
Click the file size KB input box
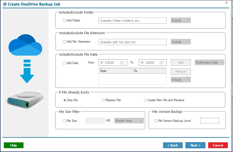[x=95, y=120]
